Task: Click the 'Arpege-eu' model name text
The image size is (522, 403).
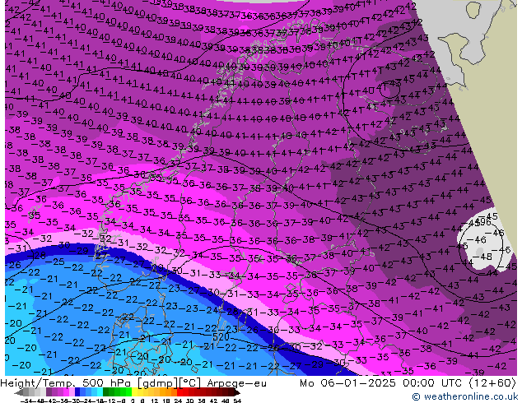Action: 236,383
